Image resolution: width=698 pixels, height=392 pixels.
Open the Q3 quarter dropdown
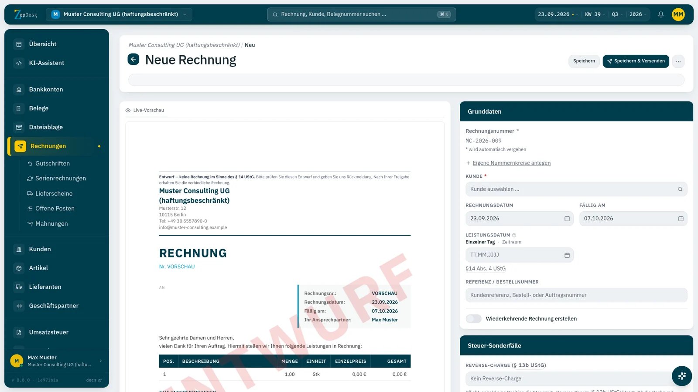[x=617, y=14]
